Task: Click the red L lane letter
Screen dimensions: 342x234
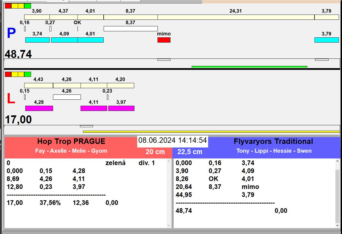Action: coord(11,99)
